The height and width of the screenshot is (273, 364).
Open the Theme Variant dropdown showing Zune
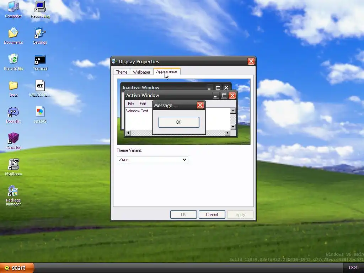coord(152,160)
